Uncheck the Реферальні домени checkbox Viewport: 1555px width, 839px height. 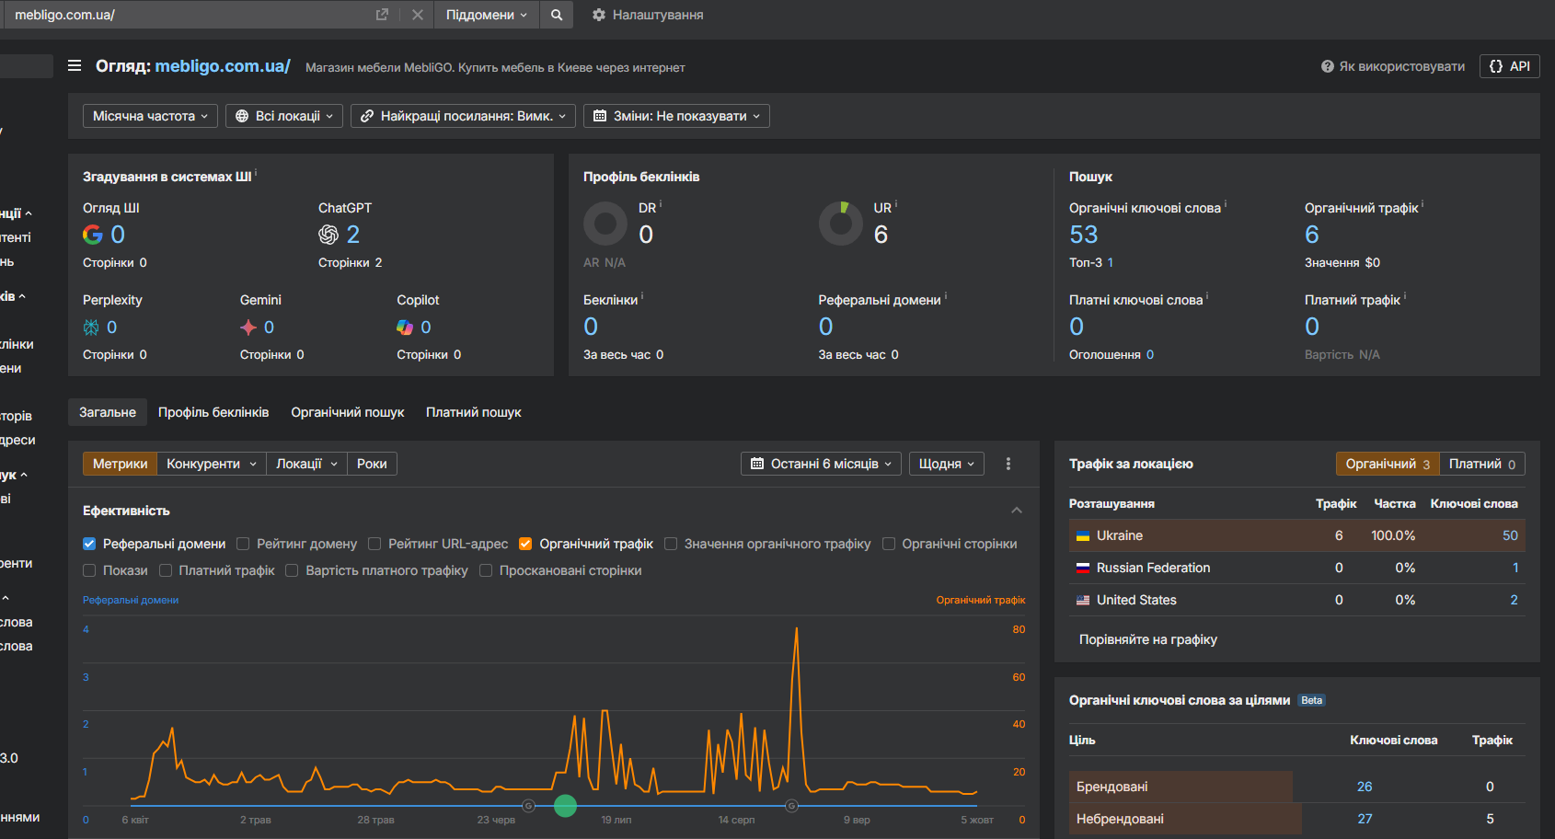[89, 544]
